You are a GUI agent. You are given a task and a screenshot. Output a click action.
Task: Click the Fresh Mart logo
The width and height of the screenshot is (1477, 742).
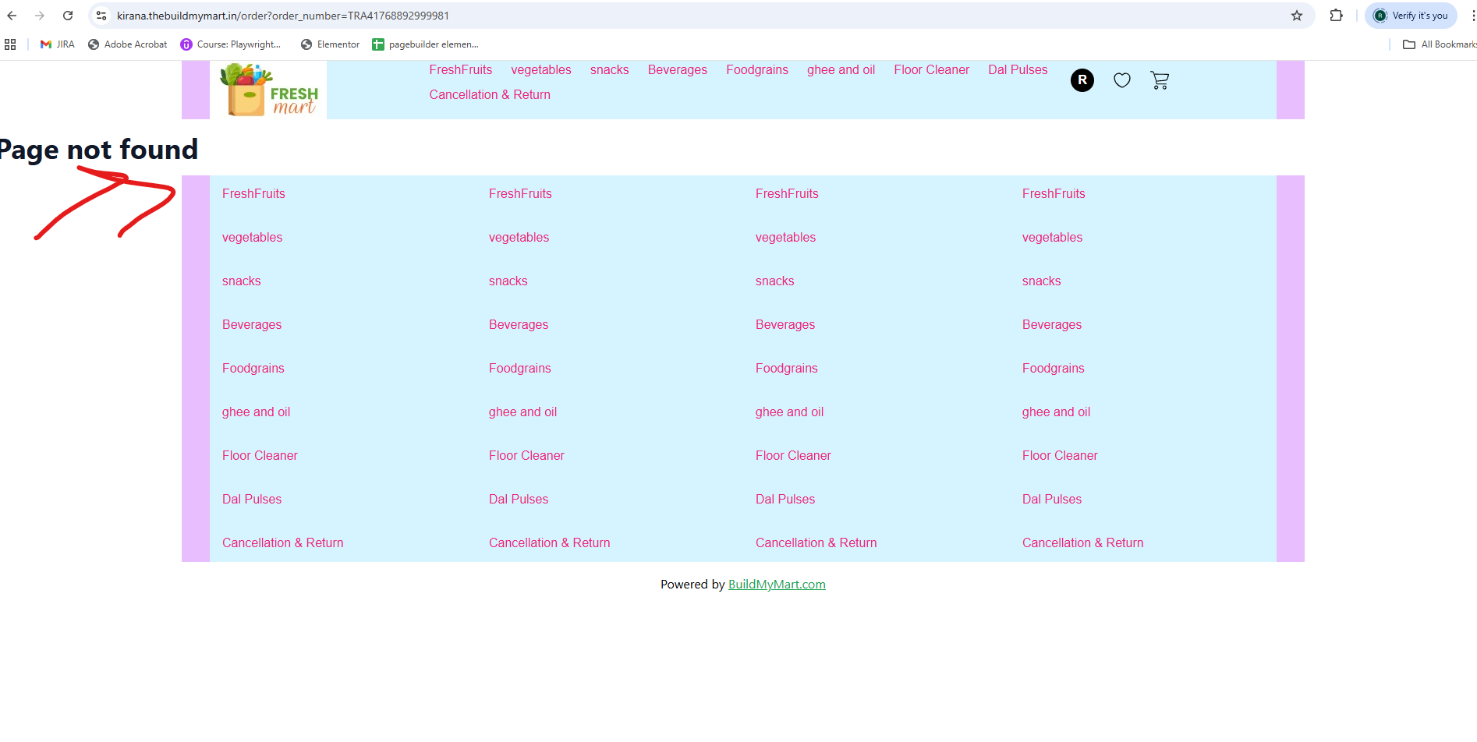tap(268, 90)
